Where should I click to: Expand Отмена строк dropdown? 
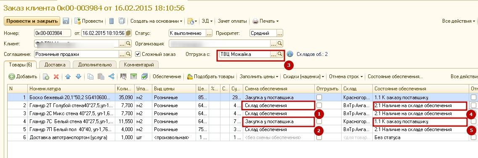346,76
